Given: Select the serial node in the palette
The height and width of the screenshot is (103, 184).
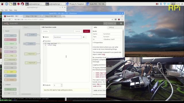Looking at the screenshot, I should [x=10, y=80].
